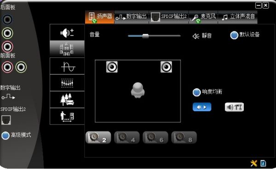Minimize the audio manager window
Screen dimensions: 276x169
[259, 6]
